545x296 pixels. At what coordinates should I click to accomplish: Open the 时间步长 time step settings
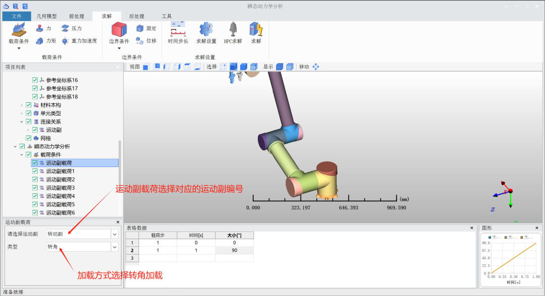[178, 33]
